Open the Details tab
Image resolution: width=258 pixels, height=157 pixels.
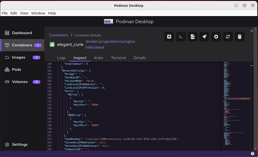click(x=140, y=58)
